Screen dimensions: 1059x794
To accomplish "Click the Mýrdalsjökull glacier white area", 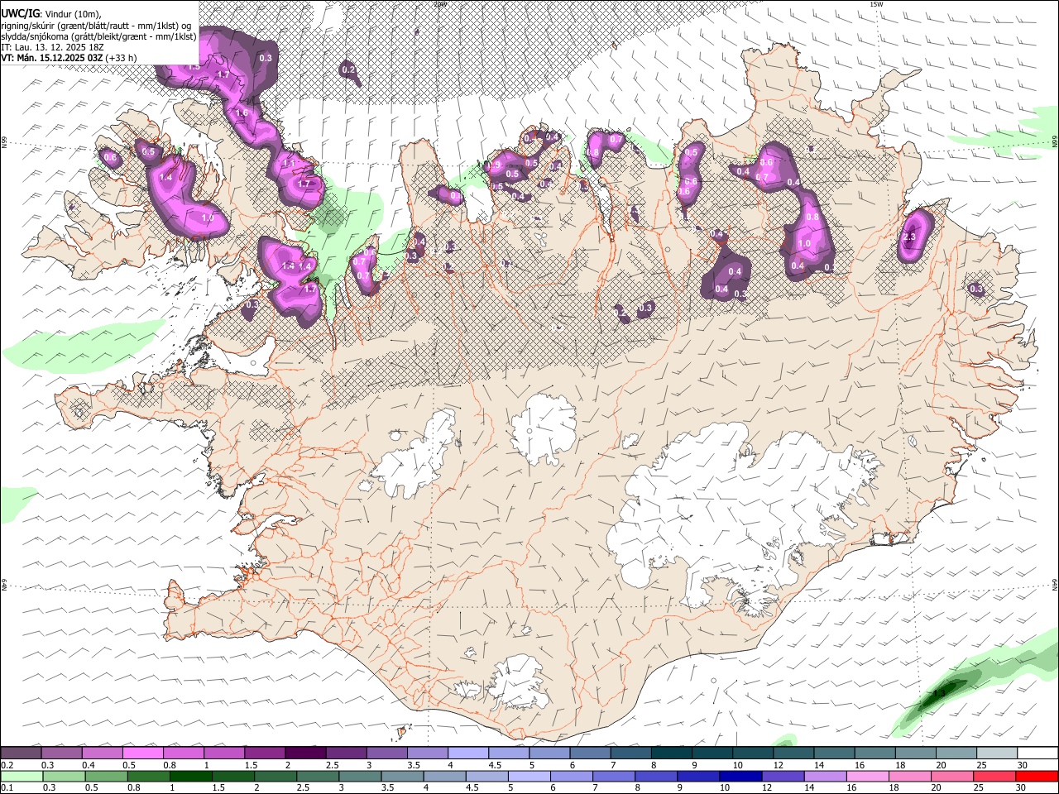I will tap(517, 681).
